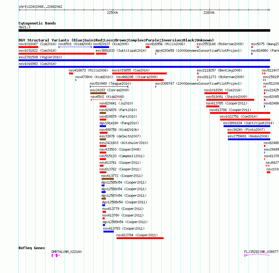This screenshot has height=273, width=279.
Task: Click the chr9:22402948..22662062 coordinate text
Action: click(x=40, y=7)
